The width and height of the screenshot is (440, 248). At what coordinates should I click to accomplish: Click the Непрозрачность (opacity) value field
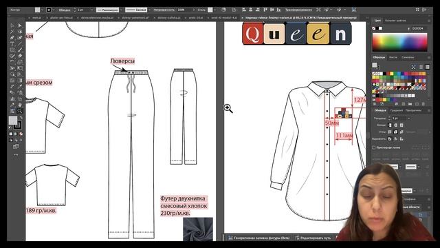pos(184,10)
